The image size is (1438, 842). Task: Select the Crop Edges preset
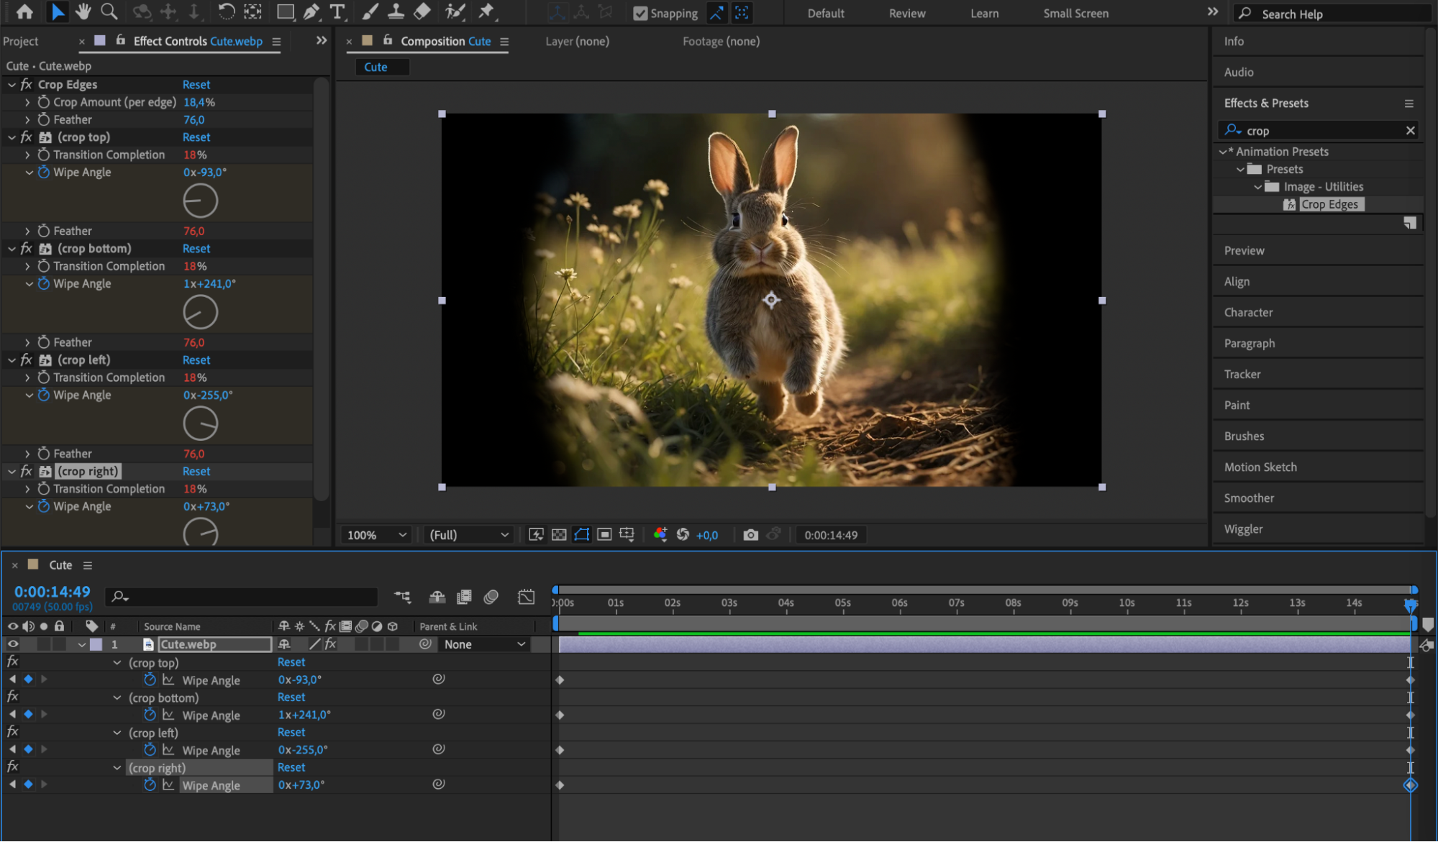coord(1329,204)
